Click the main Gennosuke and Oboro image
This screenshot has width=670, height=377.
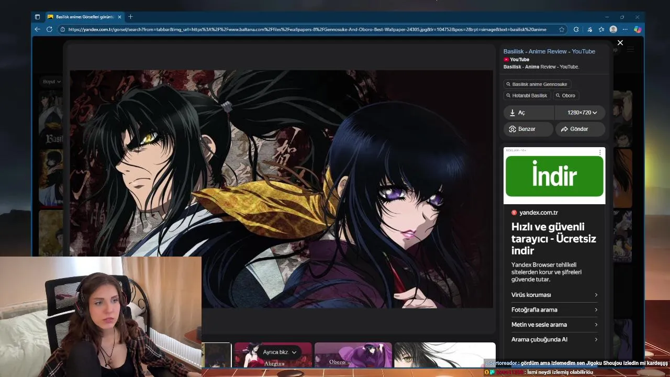tap(281, 189)
